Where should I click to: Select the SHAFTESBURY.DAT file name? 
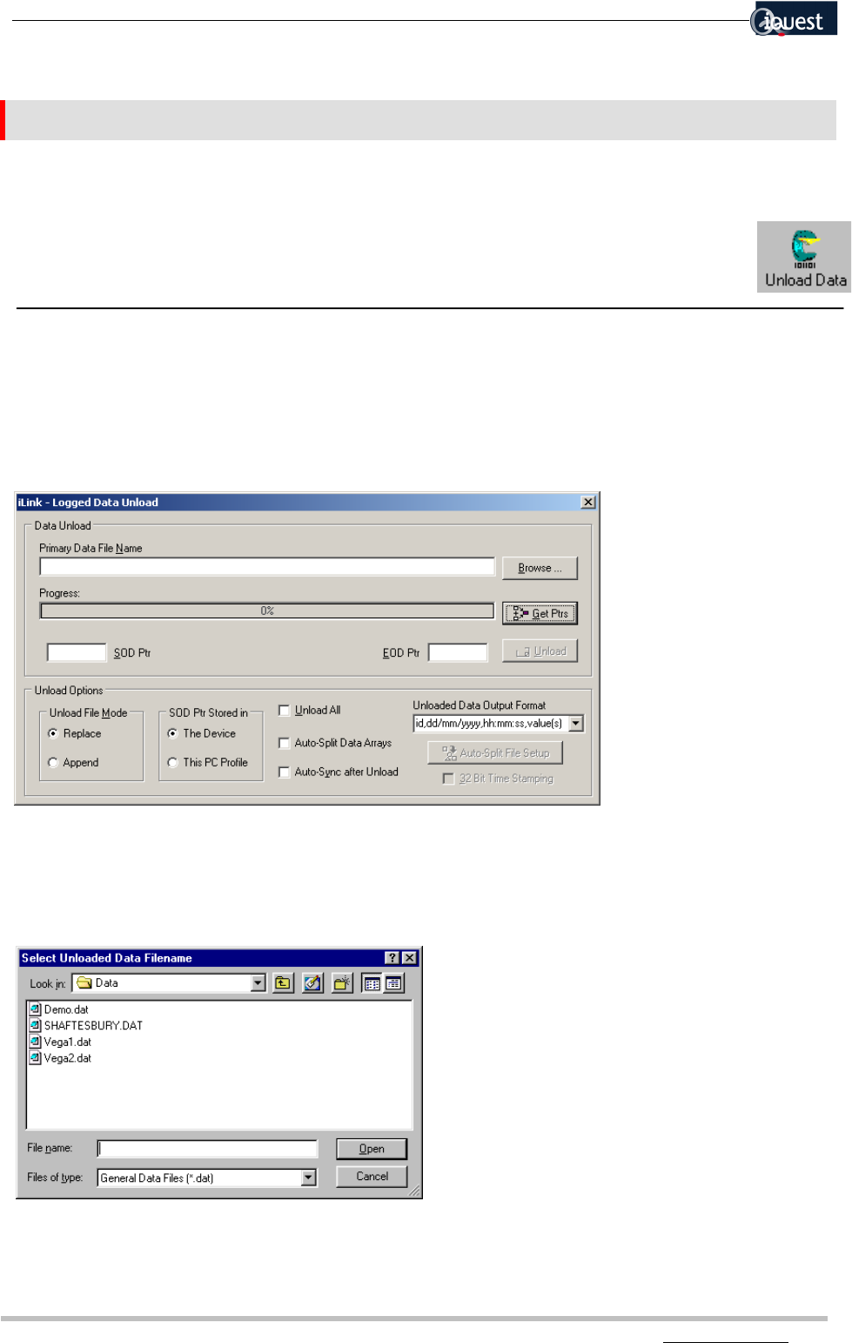93,1026
